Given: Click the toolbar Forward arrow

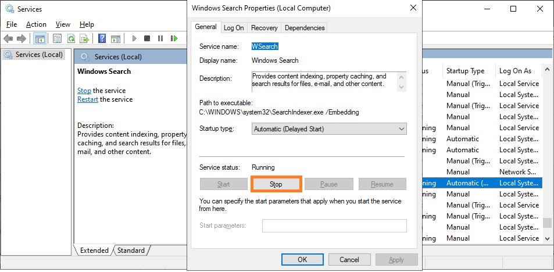Looking at the screenshot, I should (x=22, y=38).
